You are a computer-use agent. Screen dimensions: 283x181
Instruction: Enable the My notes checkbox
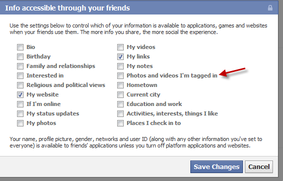tap(120, 66)
